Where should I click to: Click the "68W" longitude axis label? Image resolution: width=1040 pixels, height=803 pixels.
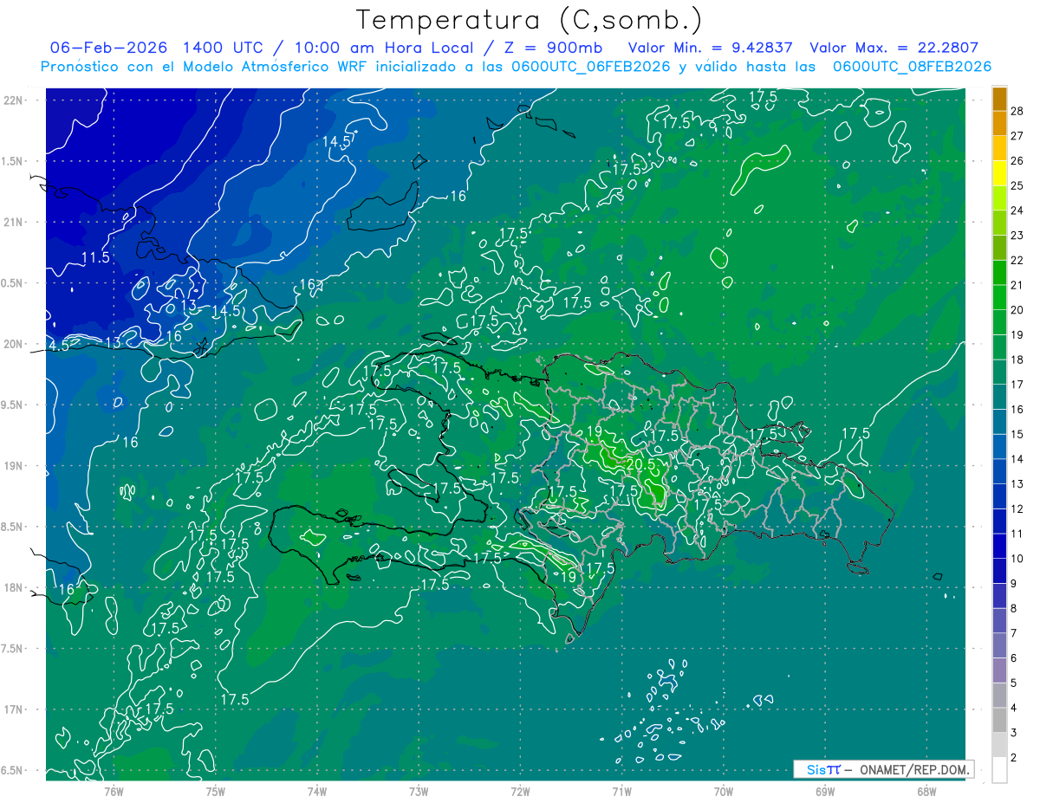[926, 791]
